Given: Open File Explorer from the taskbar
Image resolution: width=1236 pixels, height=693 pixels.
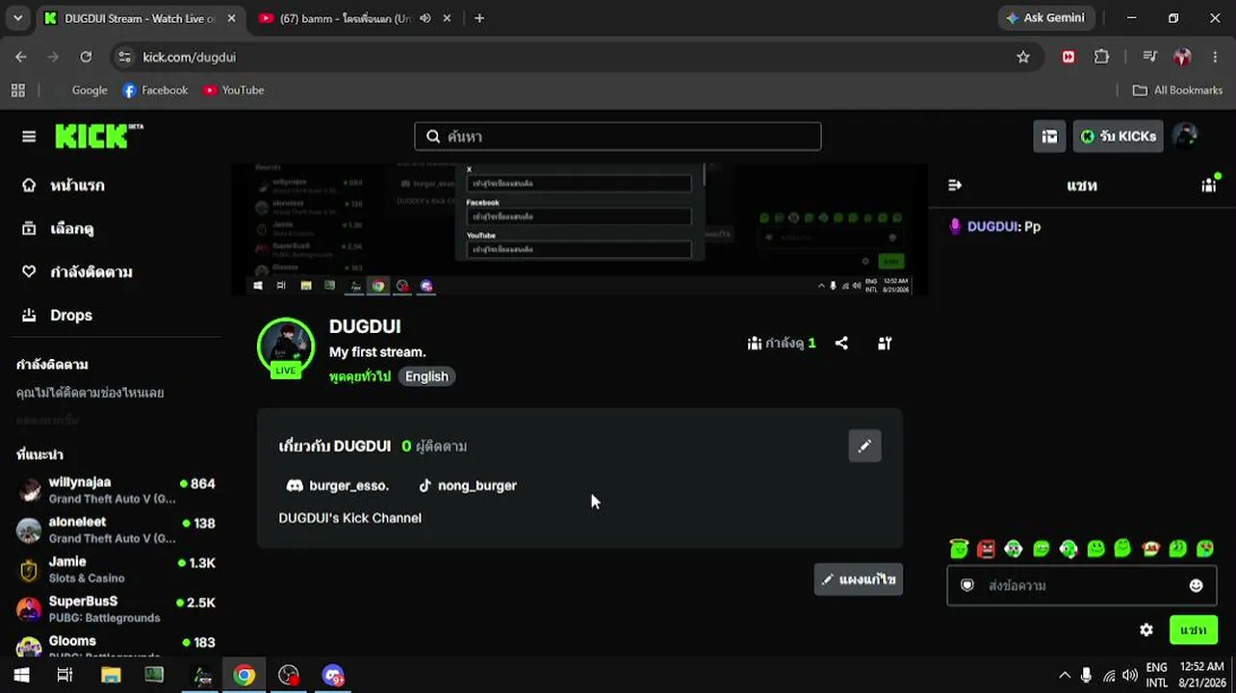Looking at the screenshot, I should (x=111, y=675).
